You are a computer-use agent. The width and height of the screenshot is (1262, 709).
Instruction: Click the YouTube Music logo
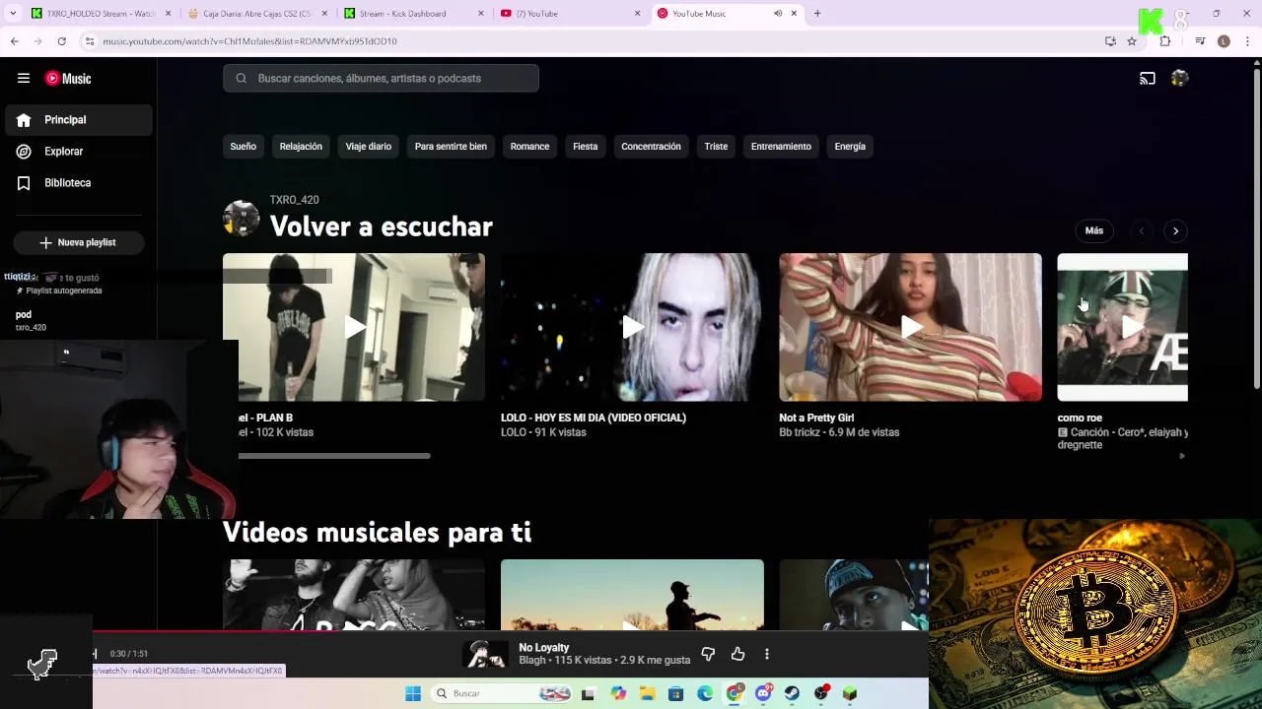(x=68, y=79)
